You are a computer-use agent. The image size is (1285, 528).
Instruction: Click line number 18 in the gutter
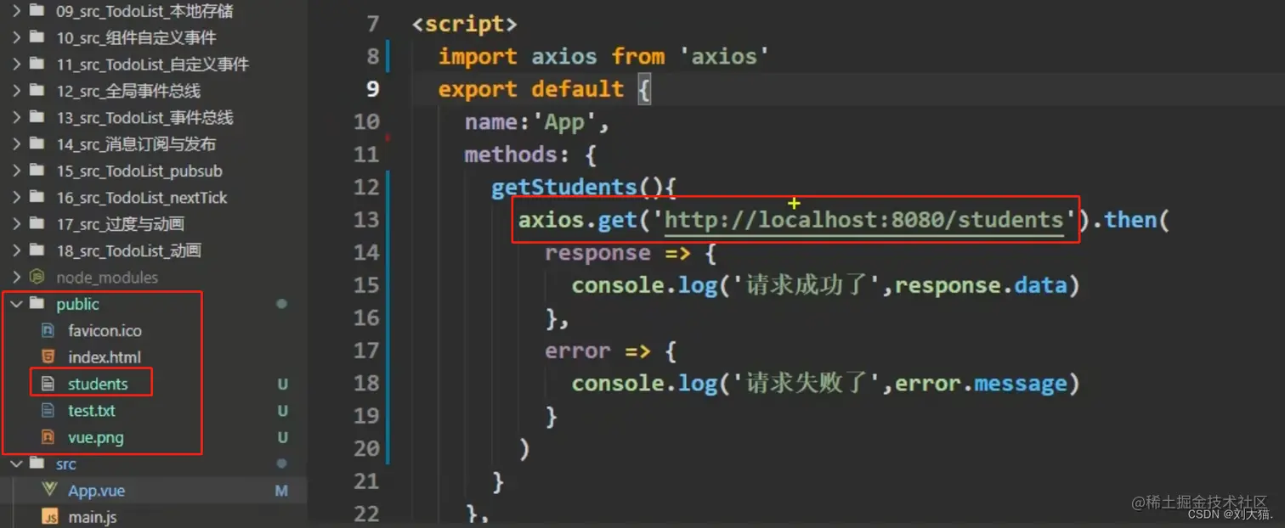pyautogui.click(x=366, y=383)
